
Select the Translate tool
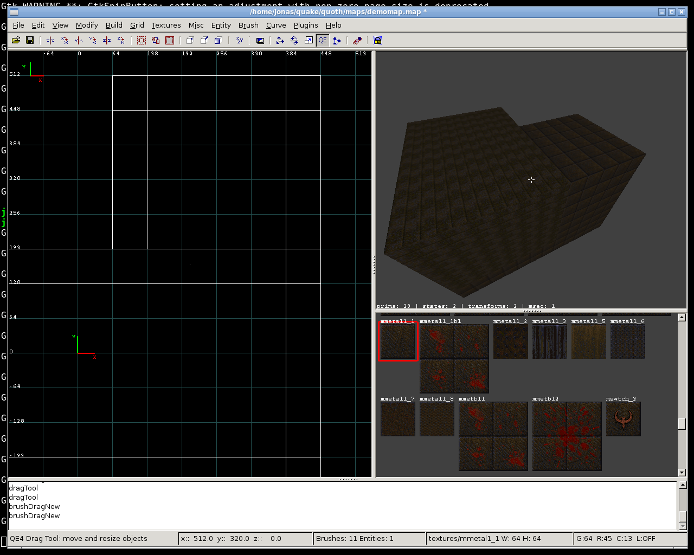[280, 40]
